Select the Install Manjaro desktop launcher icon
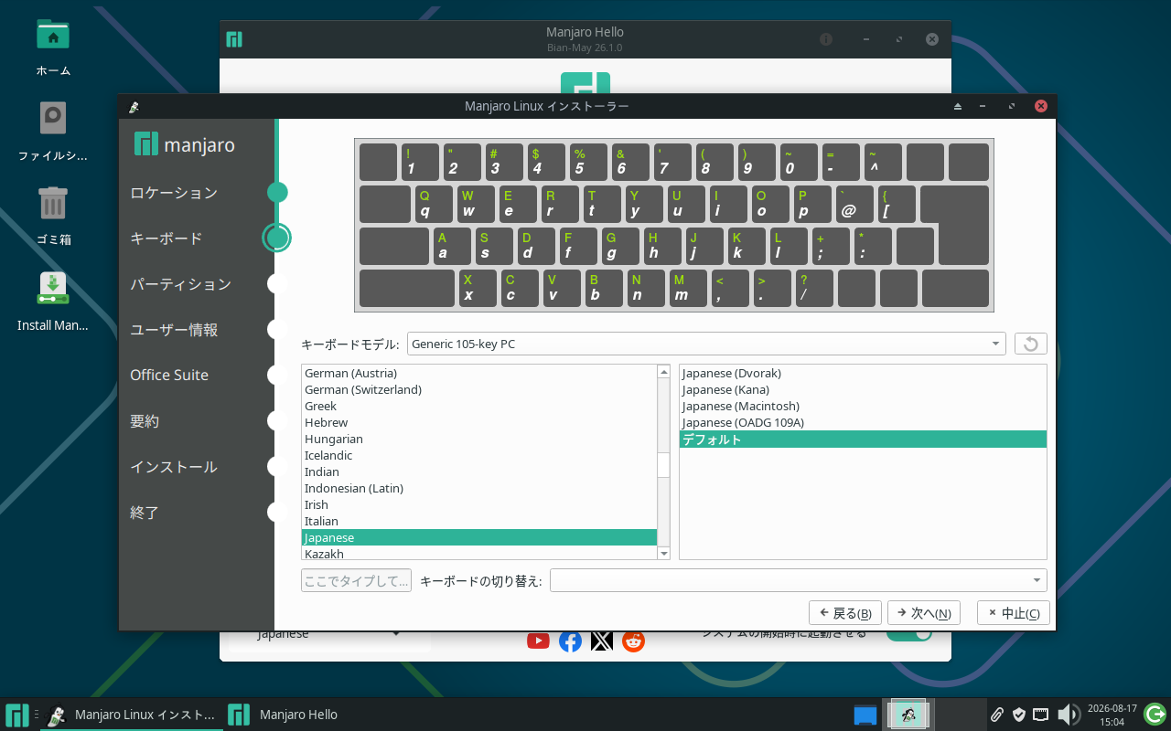This screenshot has width=1171, height=731. pyautogui.click(x=53, y=288)
